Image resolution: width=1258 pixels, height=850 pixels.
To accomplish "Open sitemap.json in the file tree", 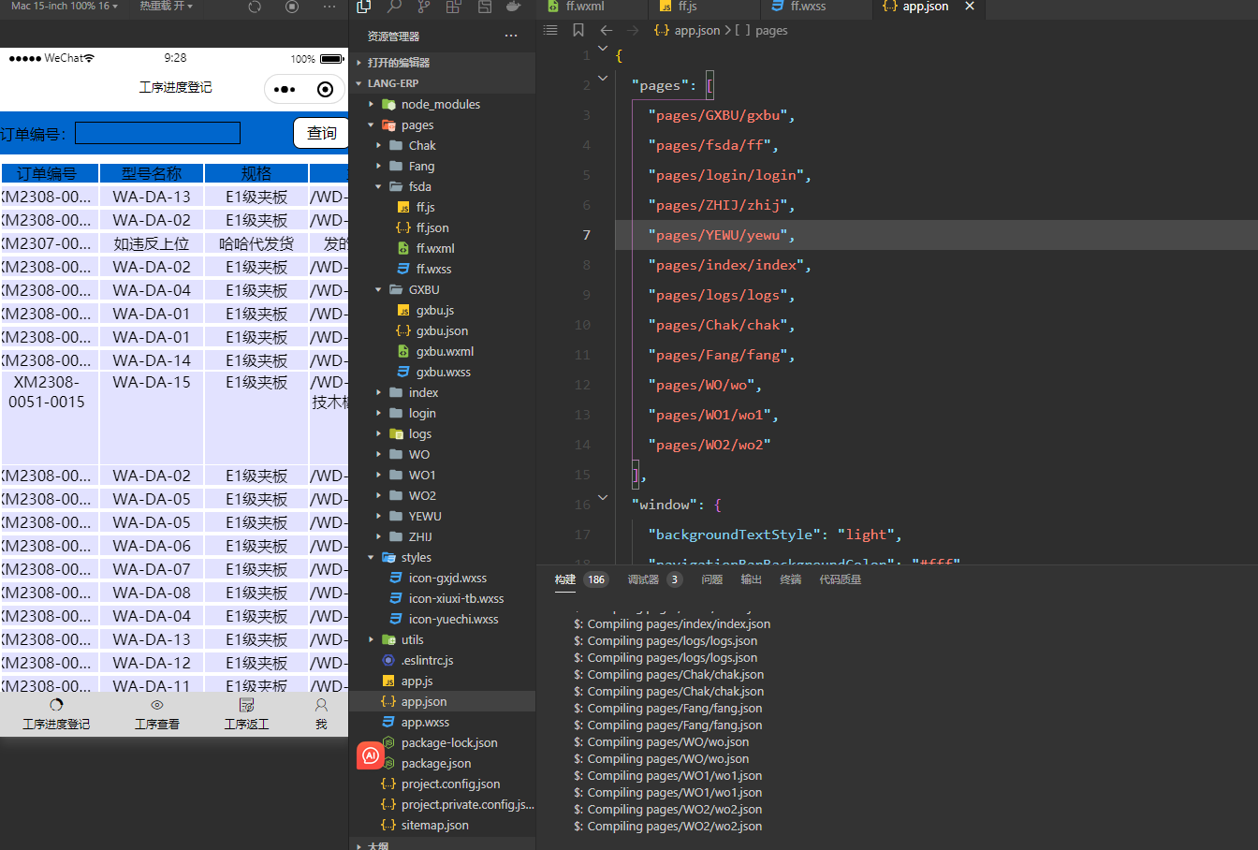I will click(434, 825).
